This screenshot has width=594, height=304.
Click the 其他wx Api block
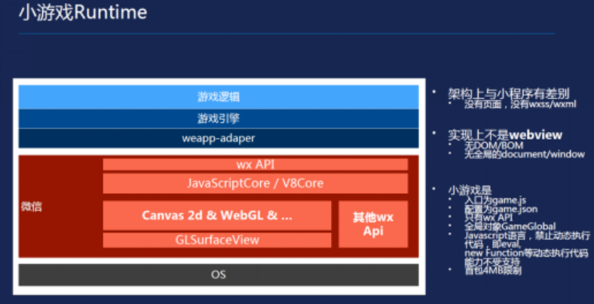point(373,224)
